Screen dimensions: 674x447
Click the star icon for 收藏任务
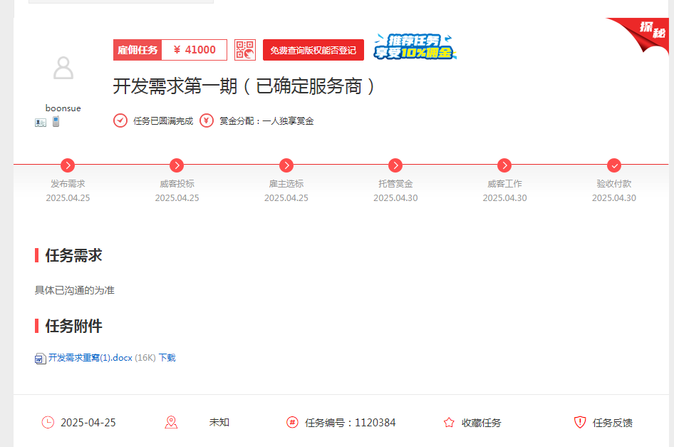(x=449, y=423)
